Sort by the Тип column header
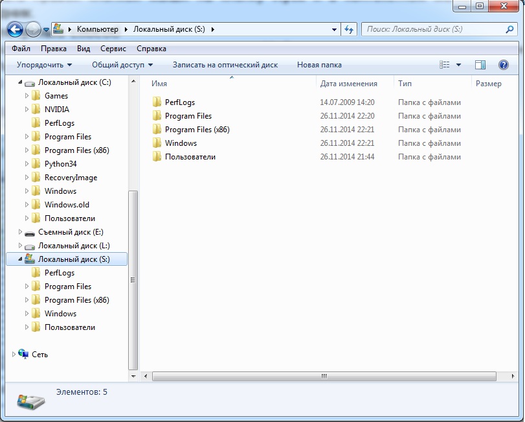The width and height of the screenshot is (525, 422). (405, 84)
